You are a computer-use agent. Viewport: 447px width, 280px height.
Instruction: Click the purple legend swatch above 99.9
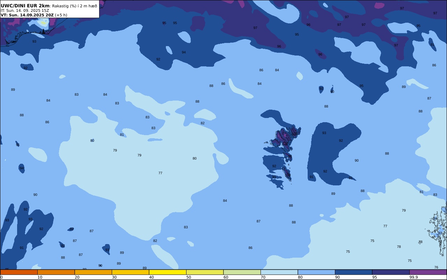[428, 272]
